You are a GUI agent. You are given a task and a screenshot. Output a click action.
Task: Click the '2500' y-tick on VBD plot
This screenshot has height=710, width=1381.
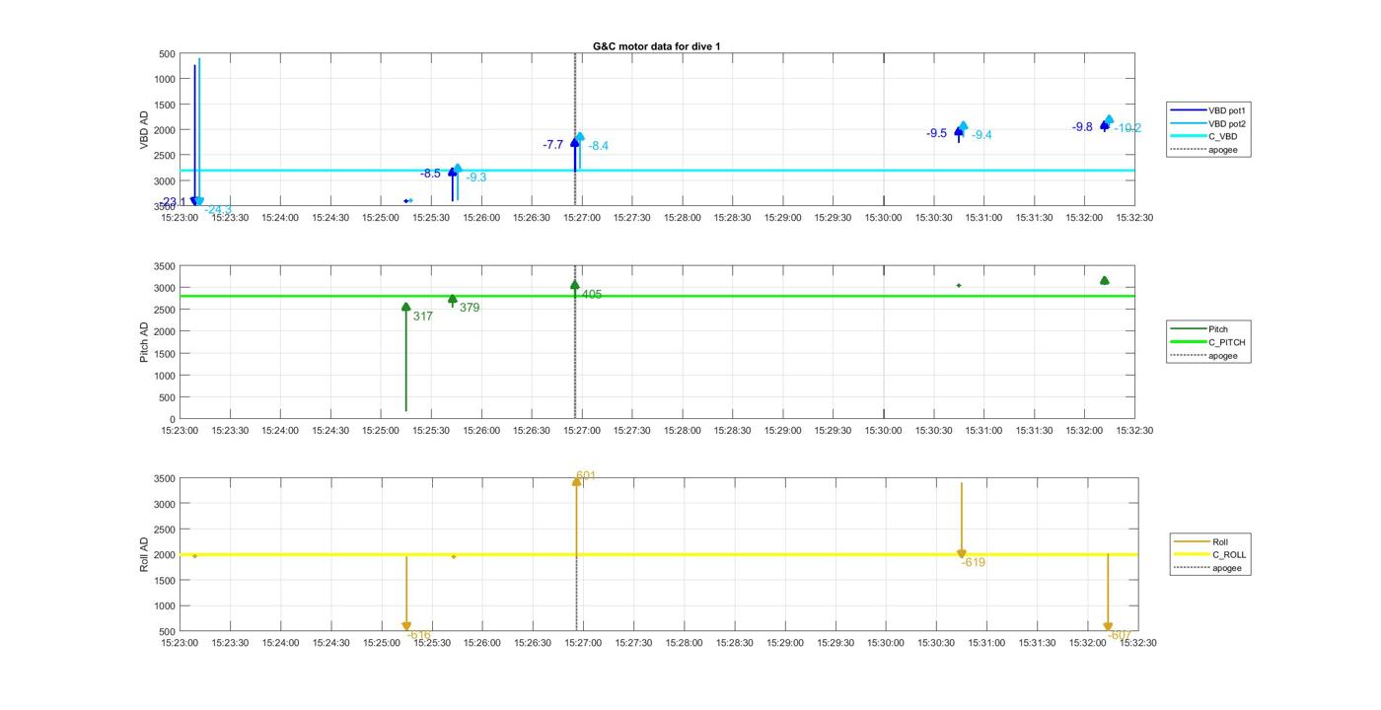pyautogui.click(x=165, y=156)
